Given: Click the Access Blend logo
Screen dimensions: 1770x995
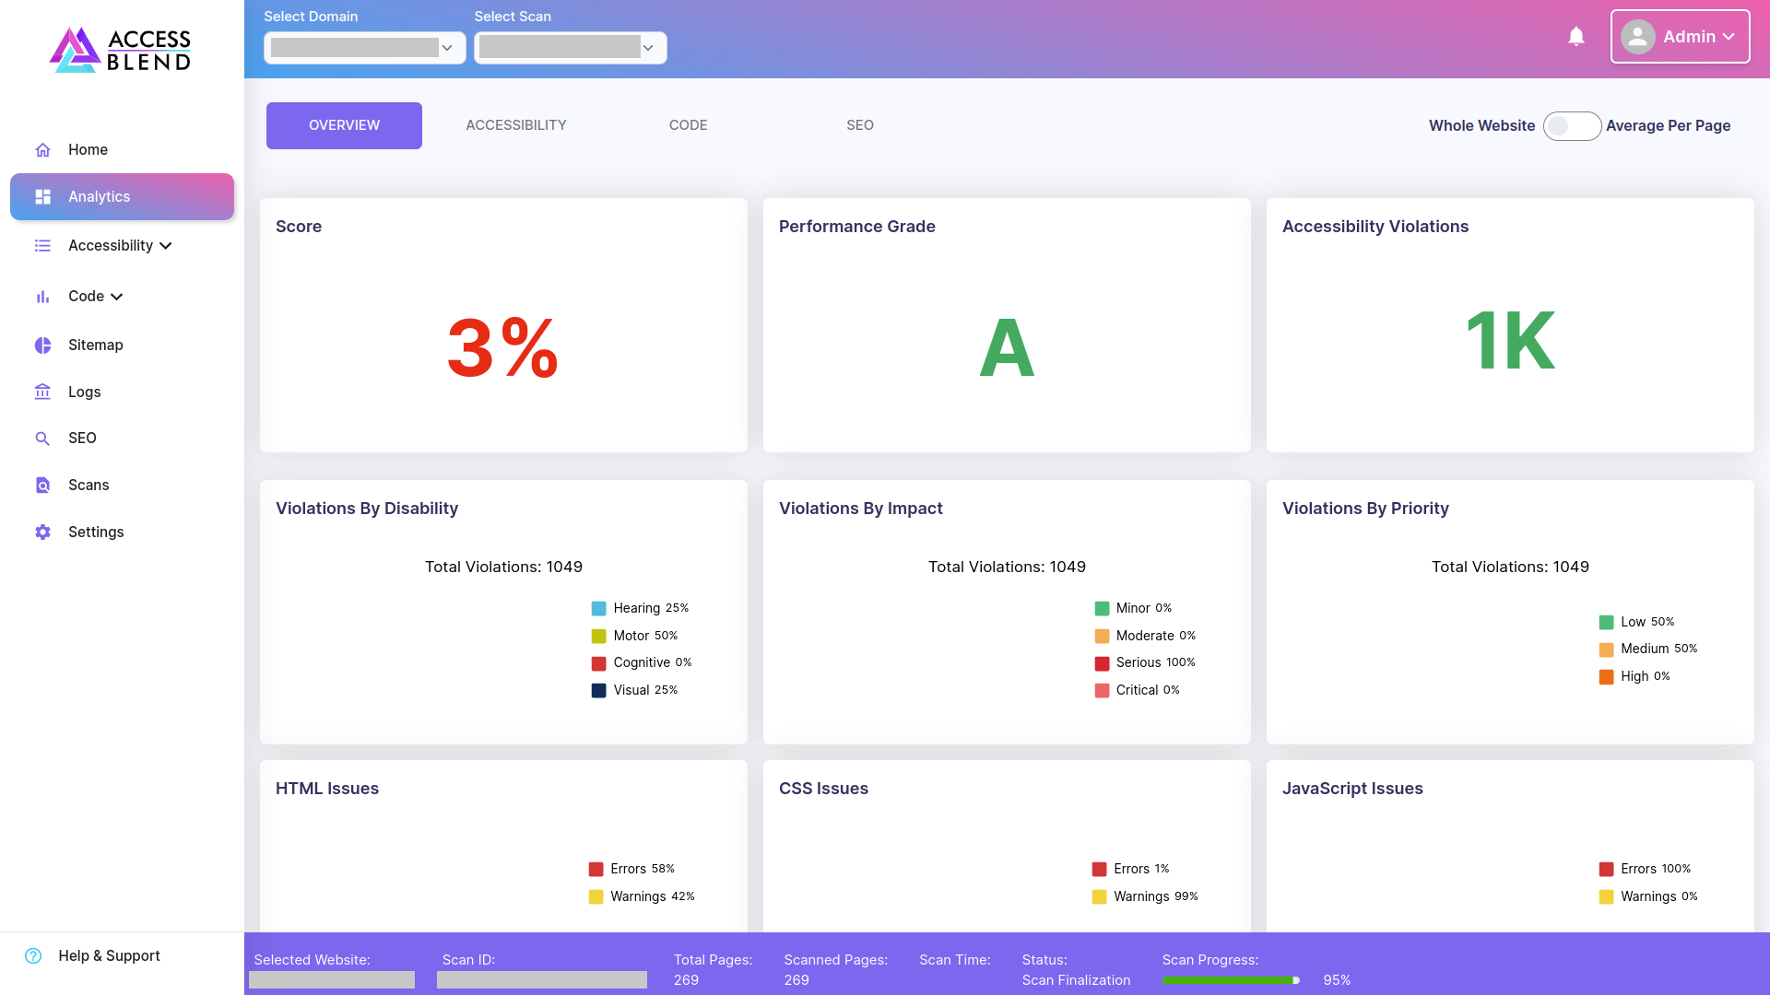Looking at the screenshot, I should coord(121,50).
